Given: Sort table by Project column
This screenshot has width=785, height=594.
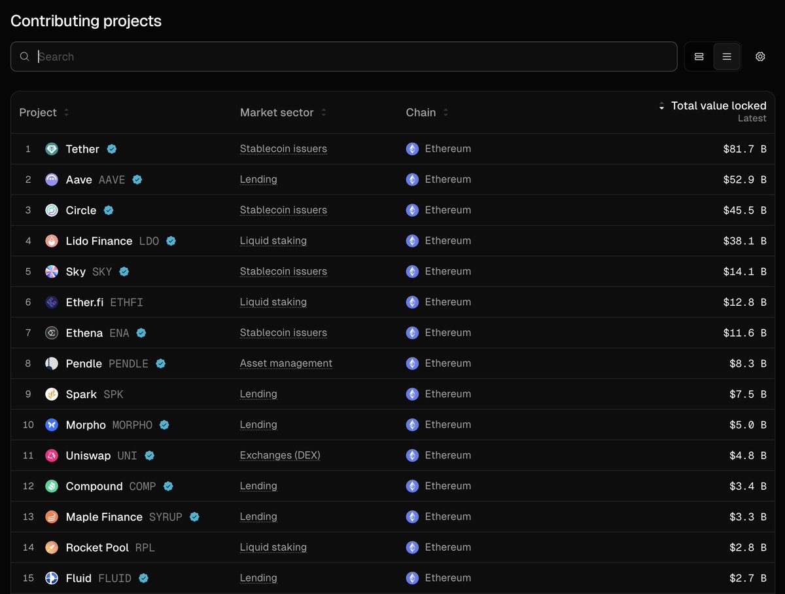Looking at the screenshot, I should pyautogui.click(x=44, y=113).
